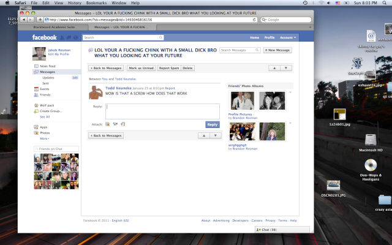Open the messages icon in Facebook's blue bar
392x245 pixels.
pyautogui.click(x=69, y=37)
